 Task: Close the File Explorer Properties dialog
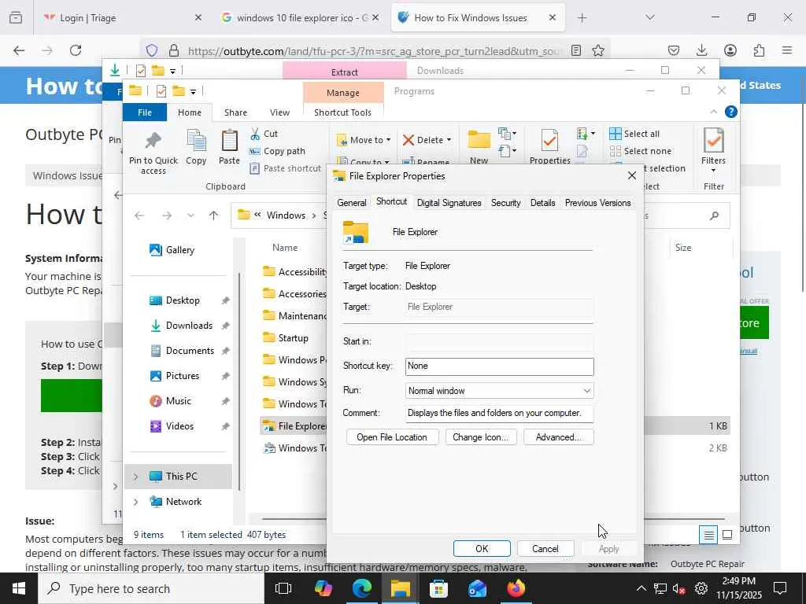click(632, 175)
